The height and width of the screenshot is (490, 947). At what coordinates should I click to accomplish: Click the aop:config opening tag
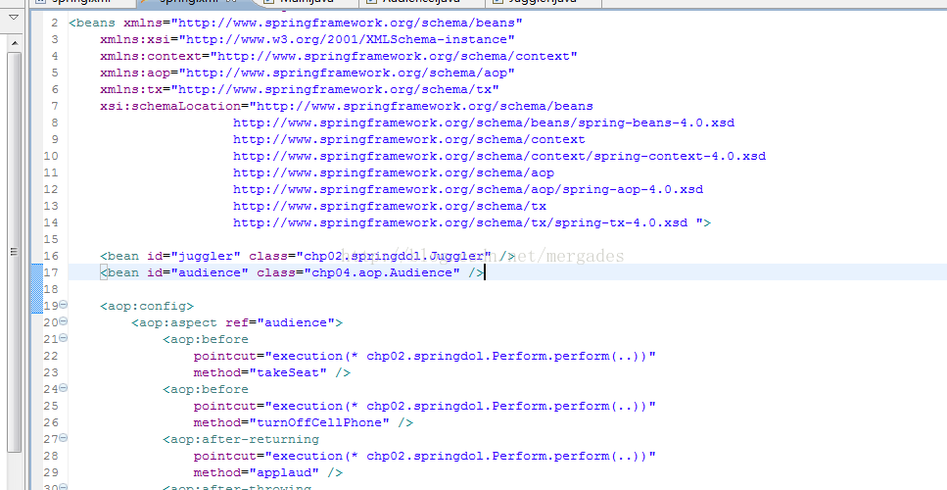[147, 307]
